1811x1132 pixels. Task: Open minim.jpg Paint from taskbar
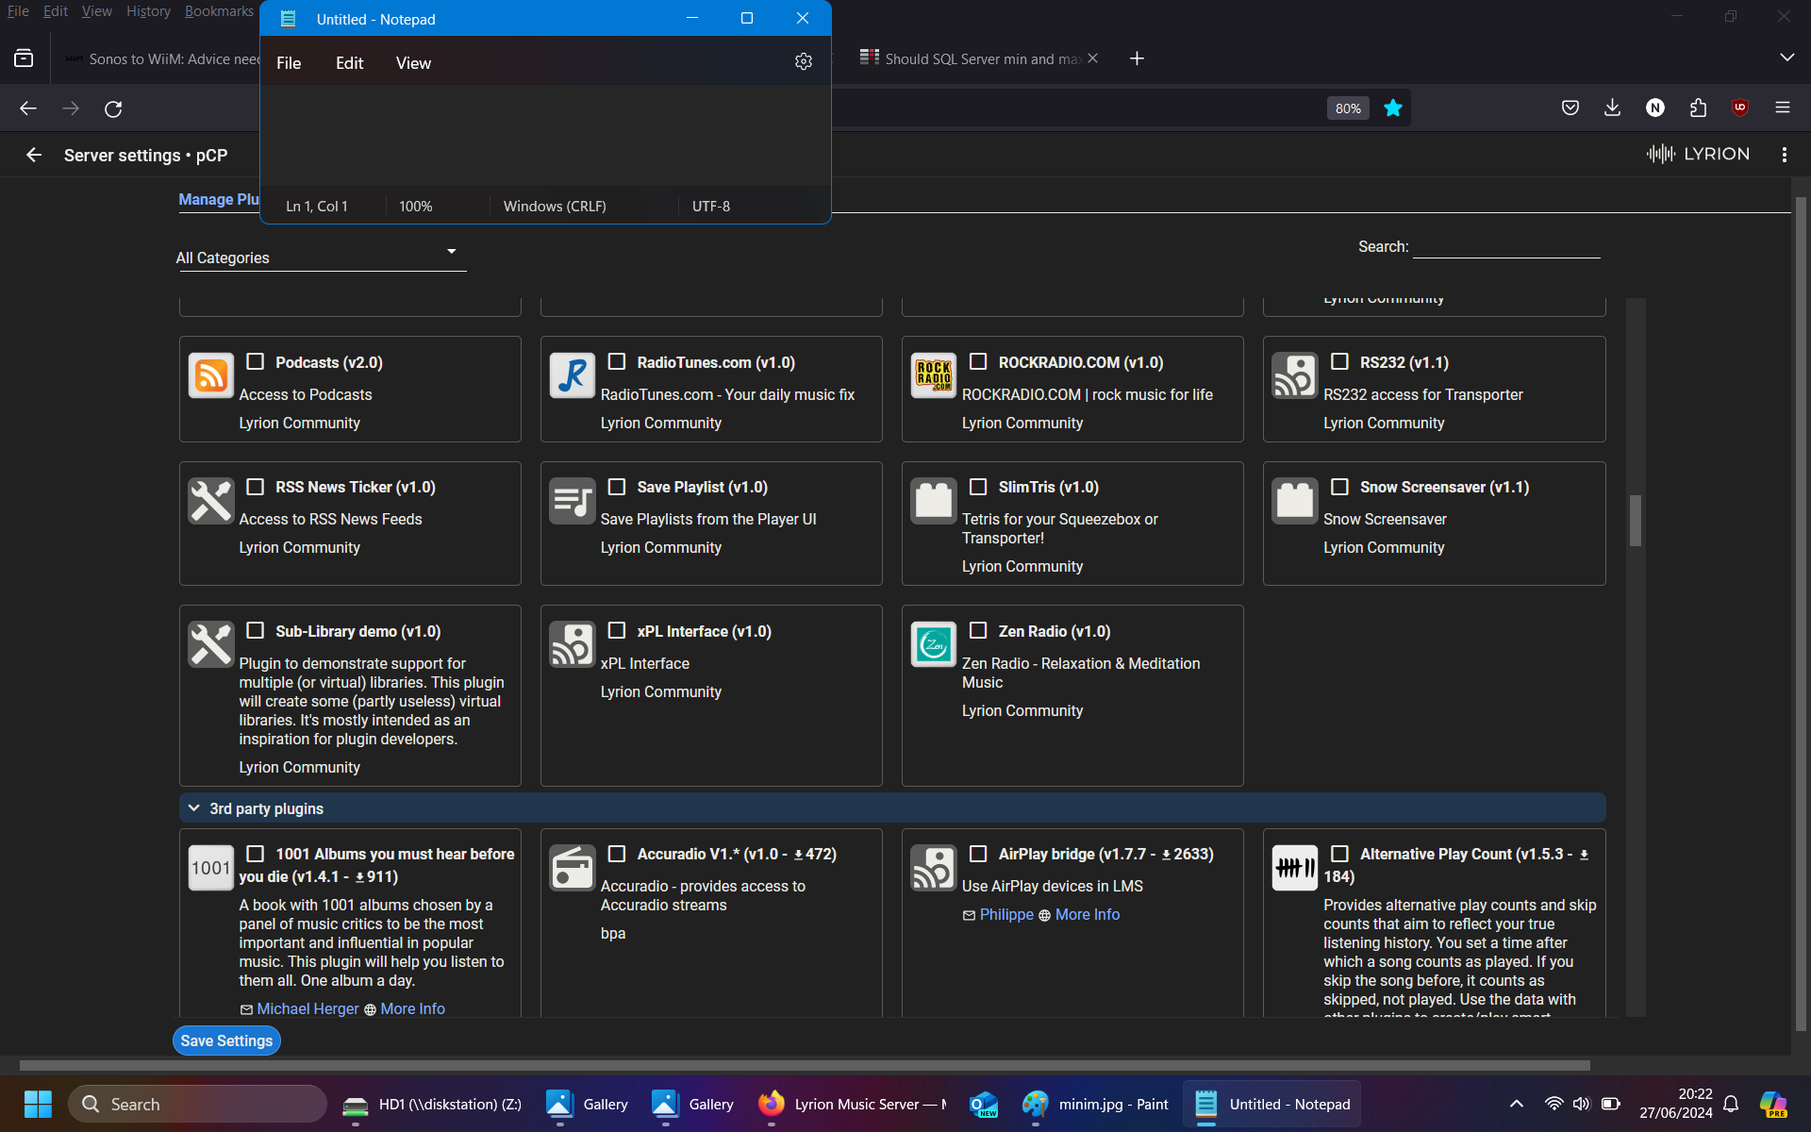coord(1096,1104)
